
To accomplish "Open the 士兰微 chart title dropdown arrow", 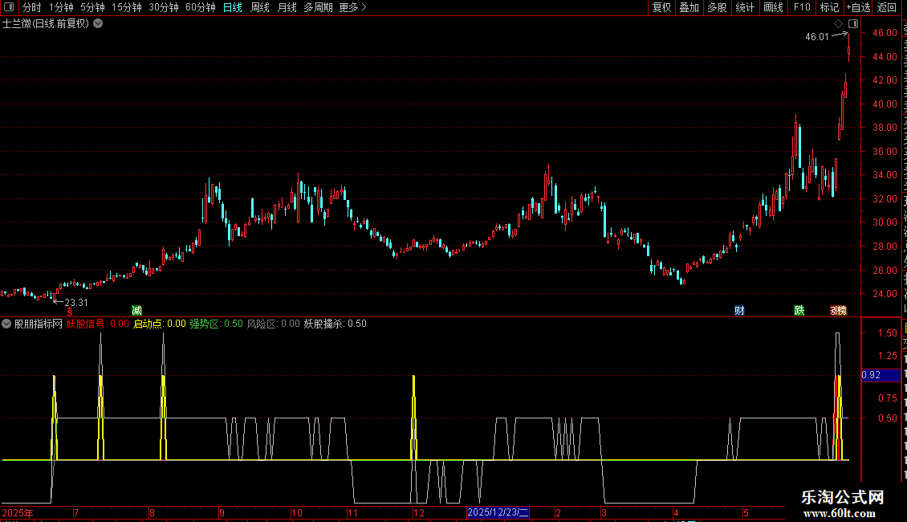I will coord(99,24).
